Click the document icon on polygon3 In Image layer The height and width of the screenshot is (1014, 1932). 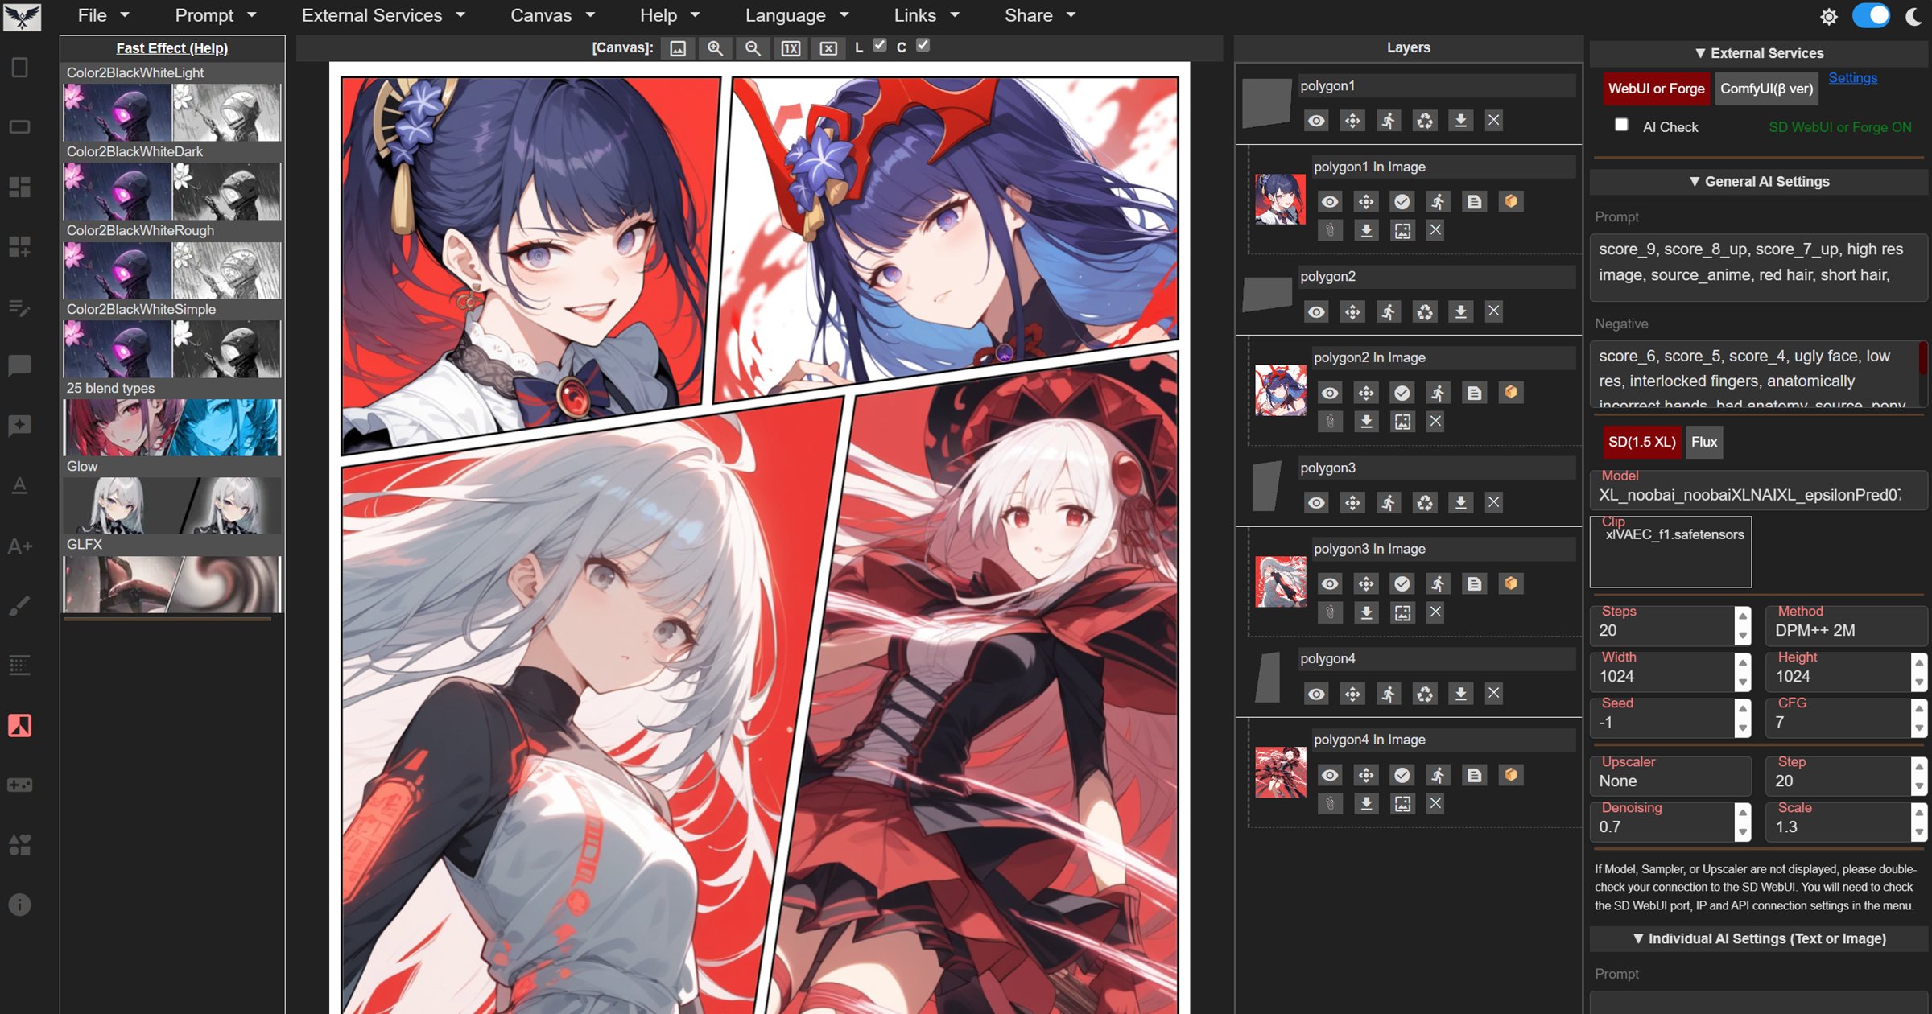(1475, 583)
